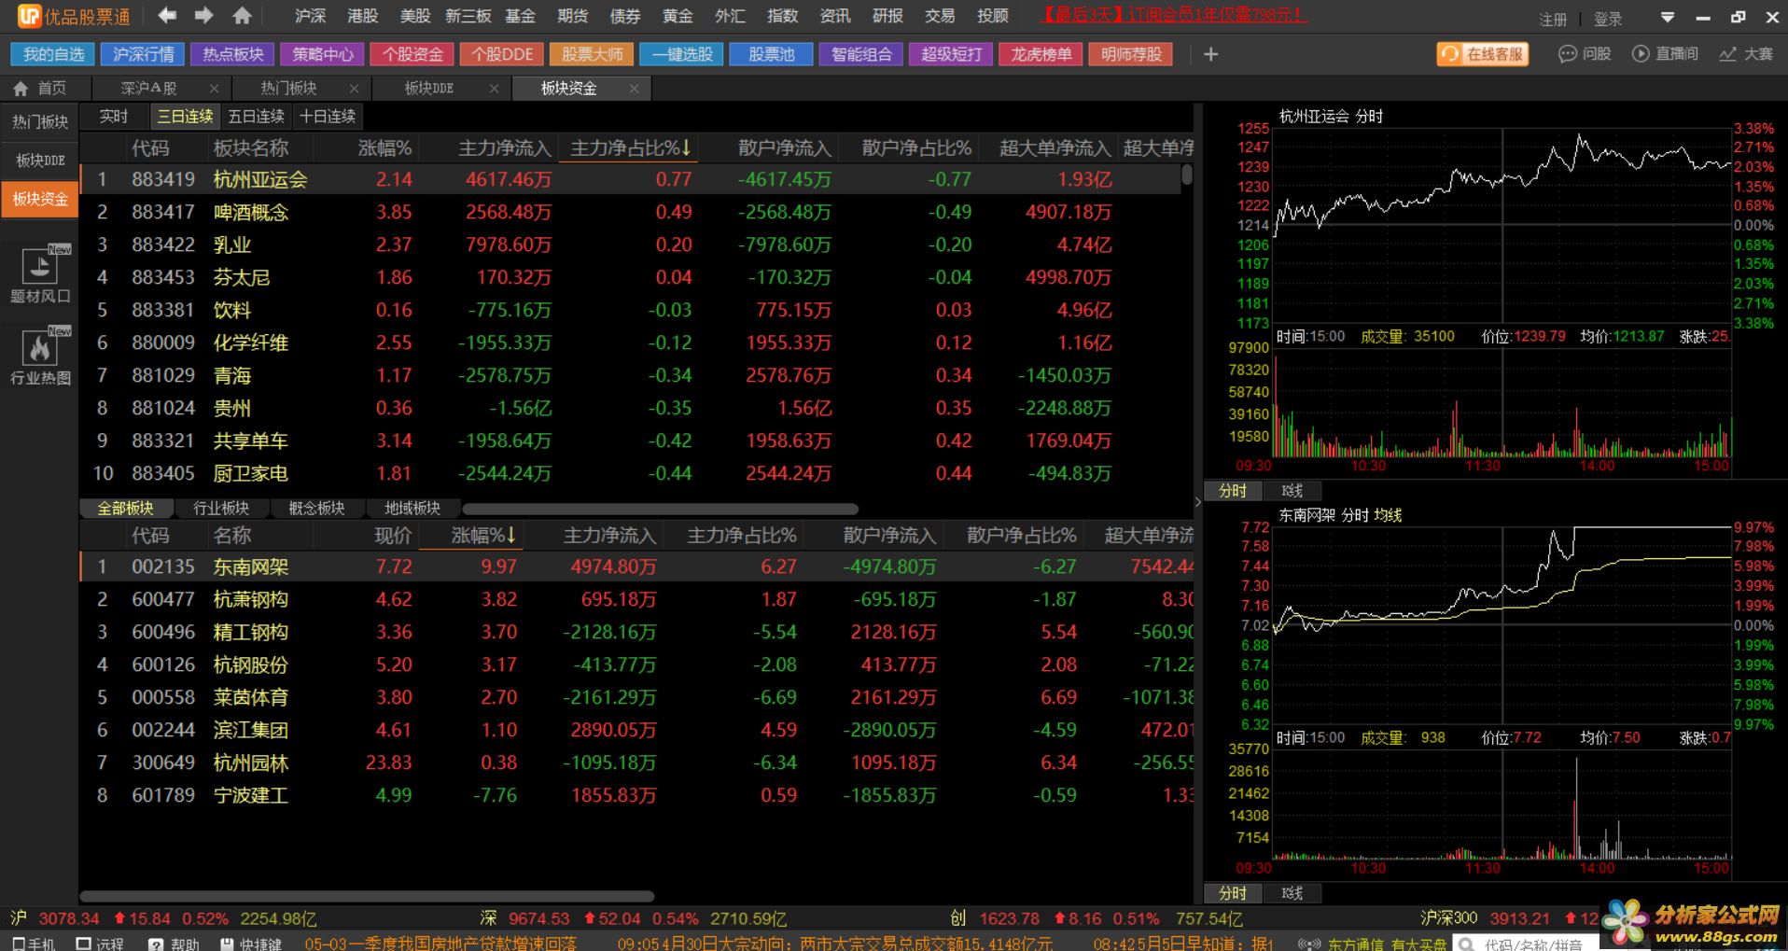Switch to 首页 tab
Image resolution: width=1788 pixels, height=951 pixels.
tap(40, 89)
